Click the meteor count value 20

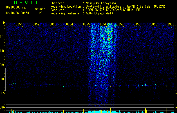coord(41,13)
